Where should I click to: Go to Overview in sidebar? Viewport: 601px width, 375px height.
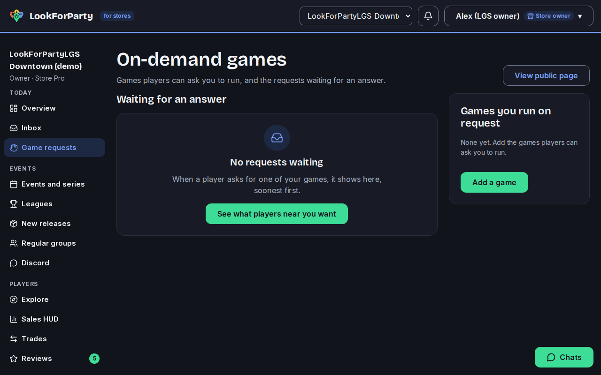pyautogui.click(x=54, y=108)
